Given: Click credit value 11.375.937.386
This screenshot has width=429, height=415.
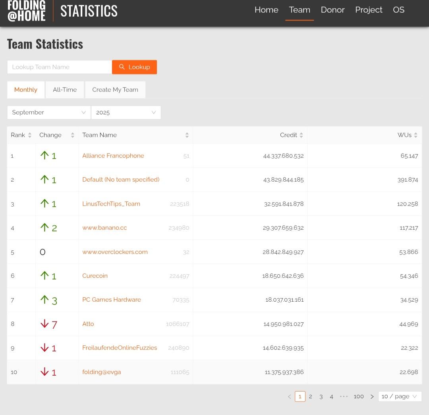Looking at the screenshot, I should coord(284,372).
